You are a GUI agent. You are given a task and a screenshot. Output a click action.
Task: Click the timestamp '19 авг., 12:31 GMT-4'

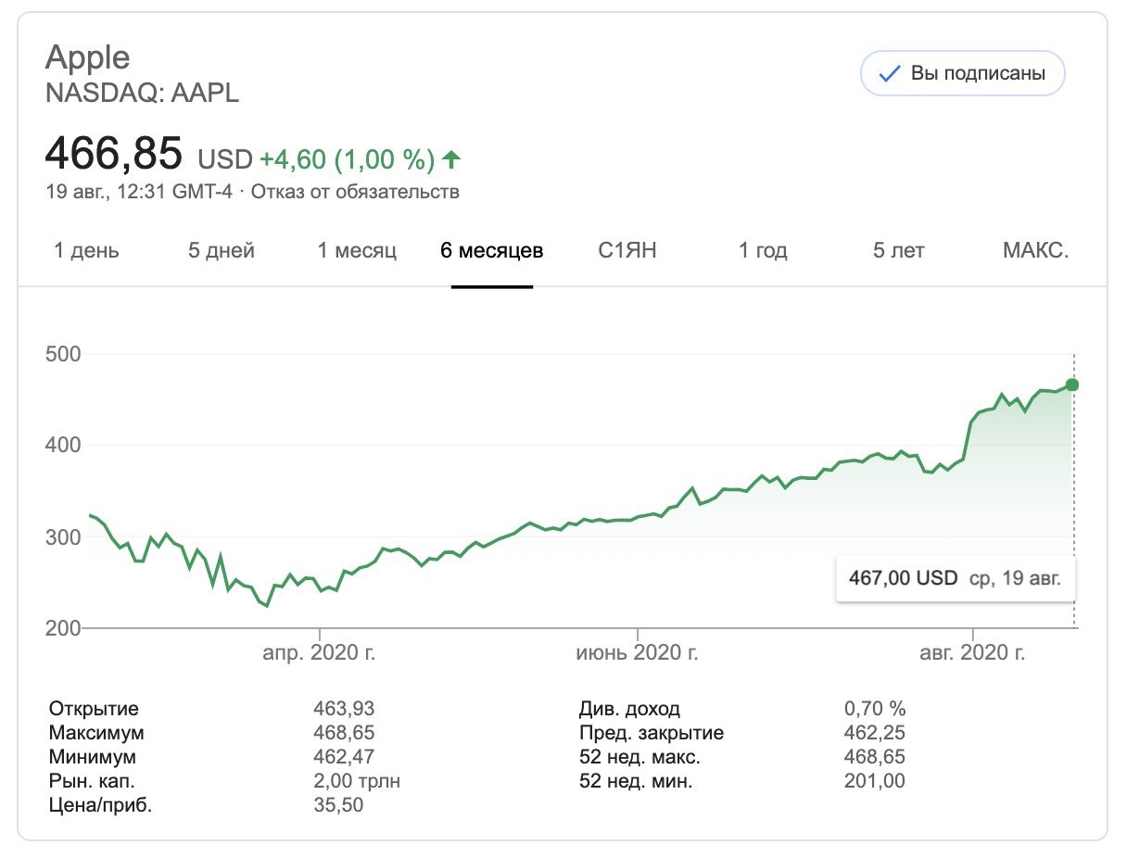pos(140,193)
